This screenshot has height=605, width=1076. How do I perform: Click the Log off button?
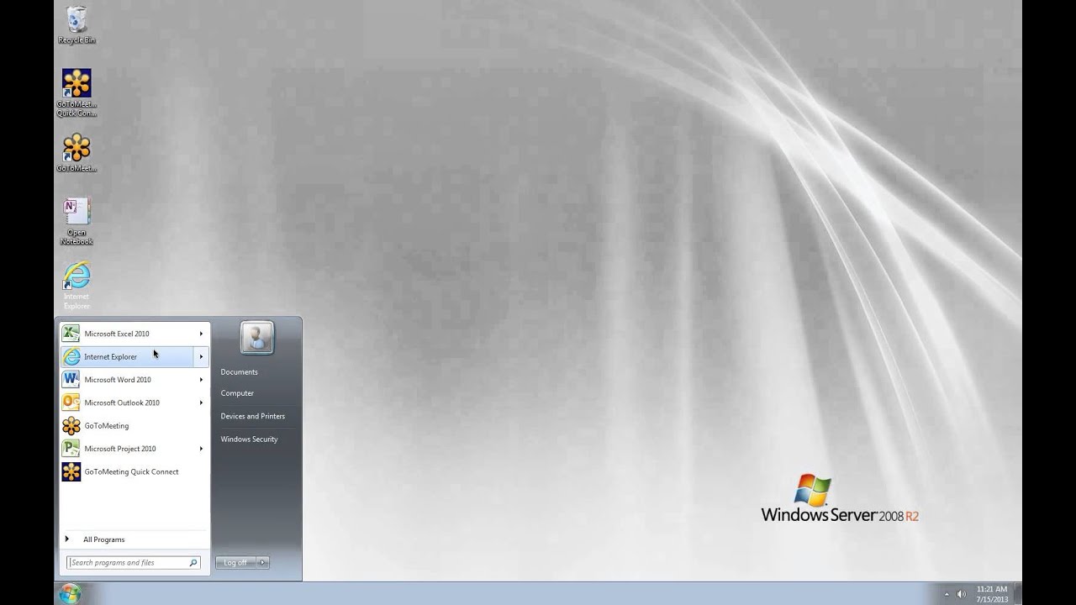pyautogui.click(x=235, y=562)
